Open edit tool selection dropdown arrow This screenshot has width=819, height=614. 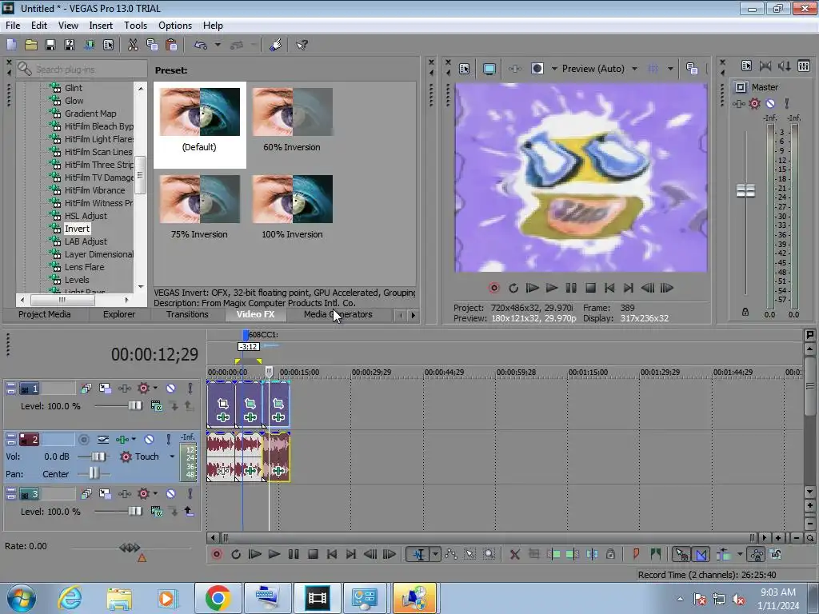435,555
